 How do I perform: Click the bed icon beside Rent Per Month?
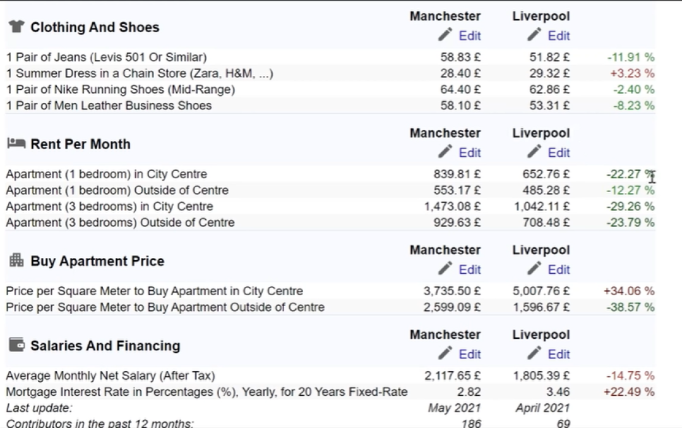(x=16, y=144)
